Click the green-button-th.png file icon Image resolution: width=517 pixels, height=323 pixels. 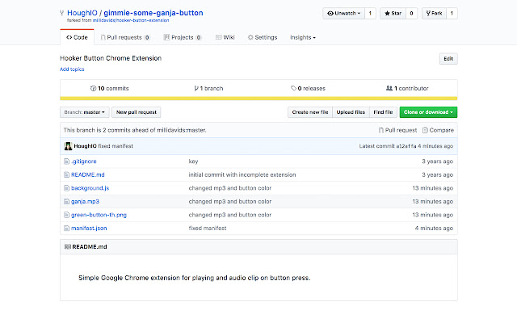point(66,215)
